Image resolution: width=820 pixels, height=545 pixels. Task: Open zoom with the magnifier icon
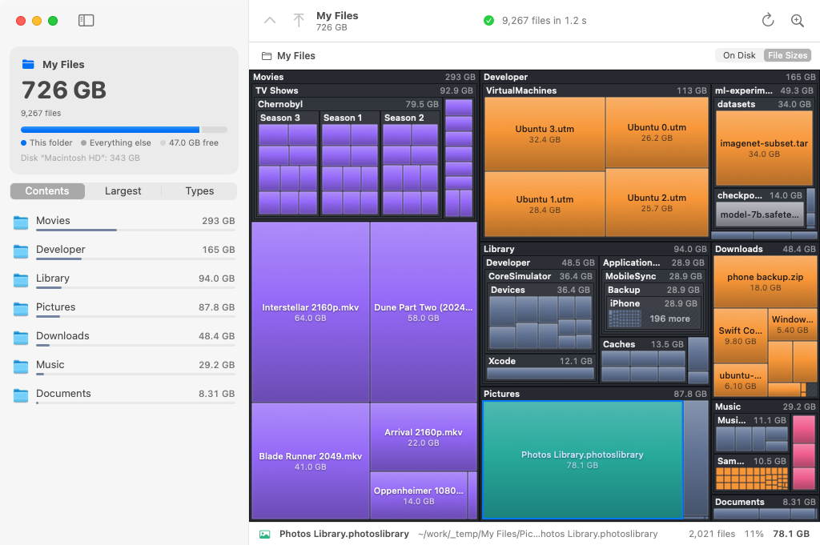coord(798,20)
